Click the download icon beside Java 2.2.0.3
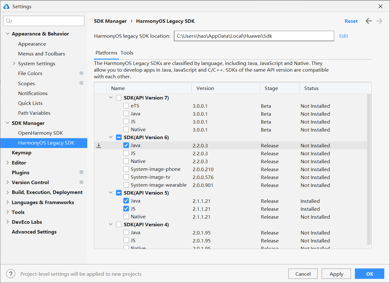The width and height of the screenshot is (390, 283). (x=99, y=145)
